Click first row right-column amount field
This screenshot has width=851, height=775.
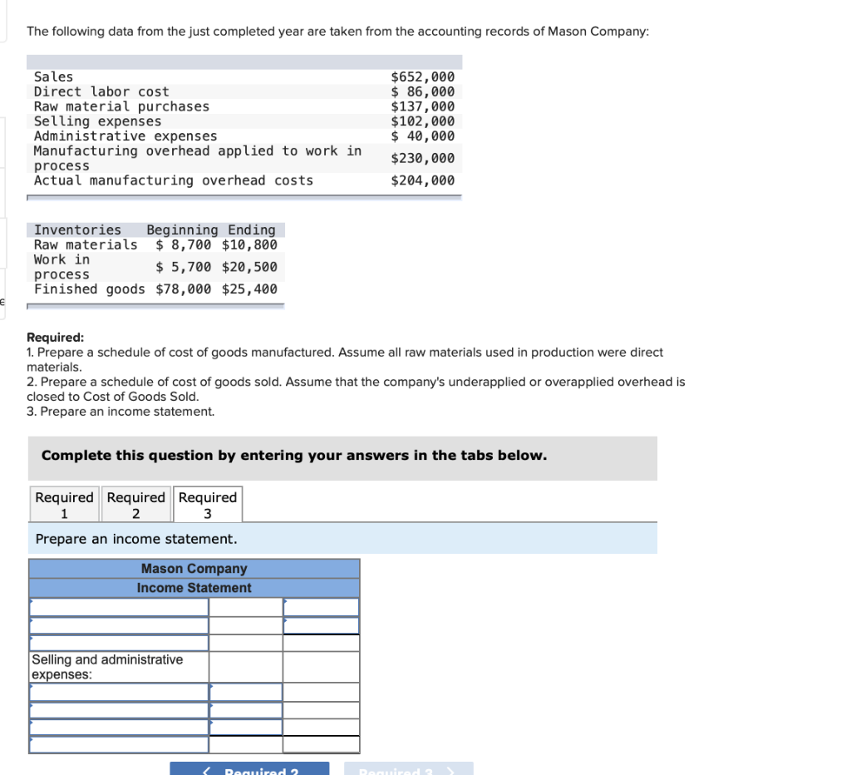[x=322, y=607]
